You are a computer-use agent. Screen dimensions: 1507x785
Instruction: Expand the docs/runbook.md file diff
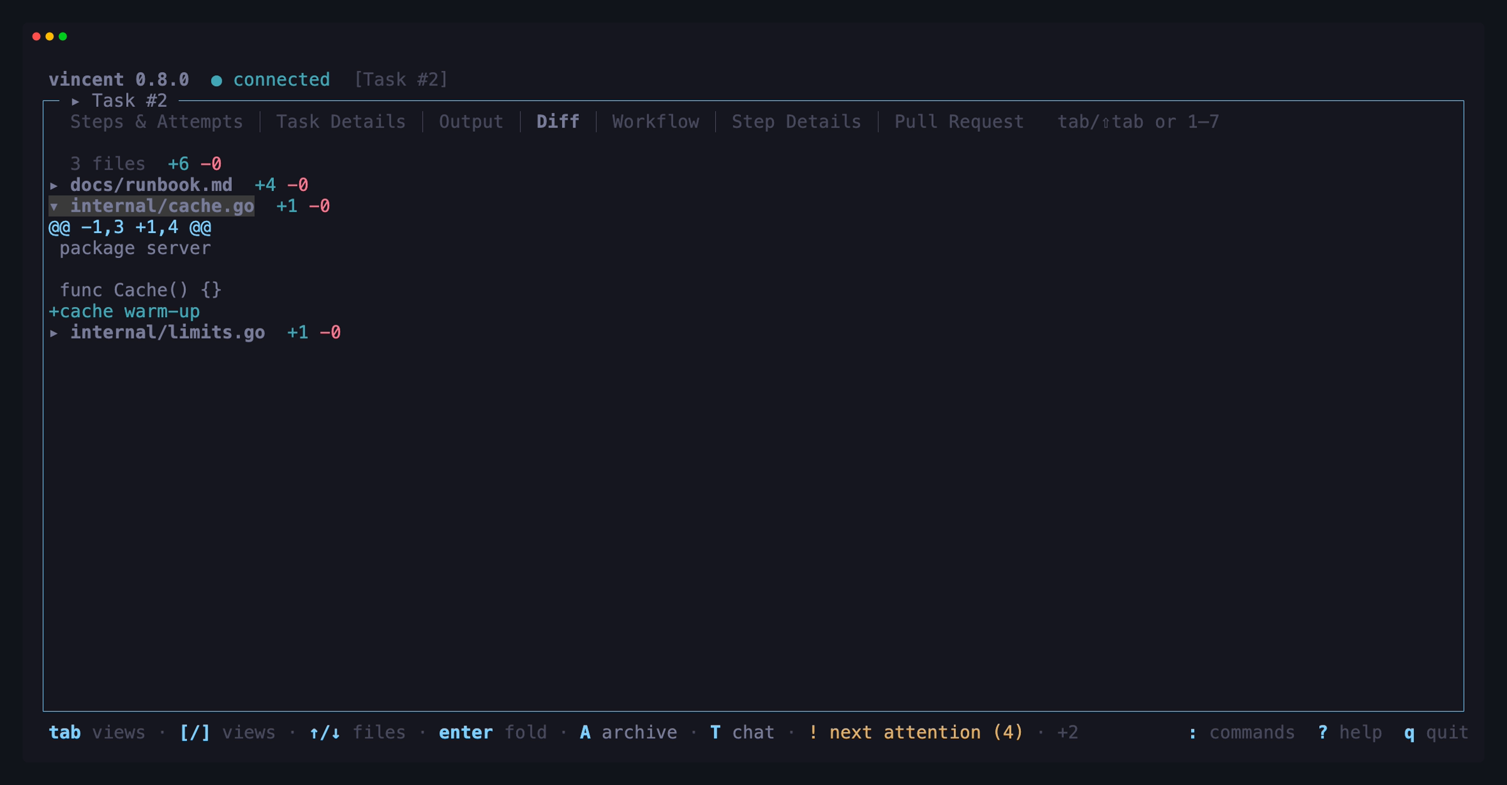point(54,185)
